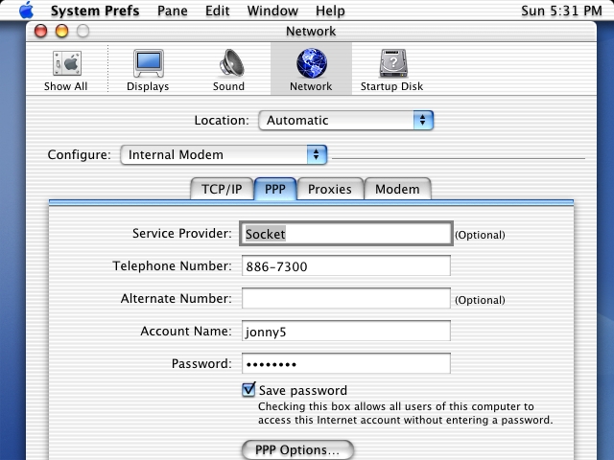Click the Alternate Number field
This screenshot has width=614, height=460.
click(346, 298)
